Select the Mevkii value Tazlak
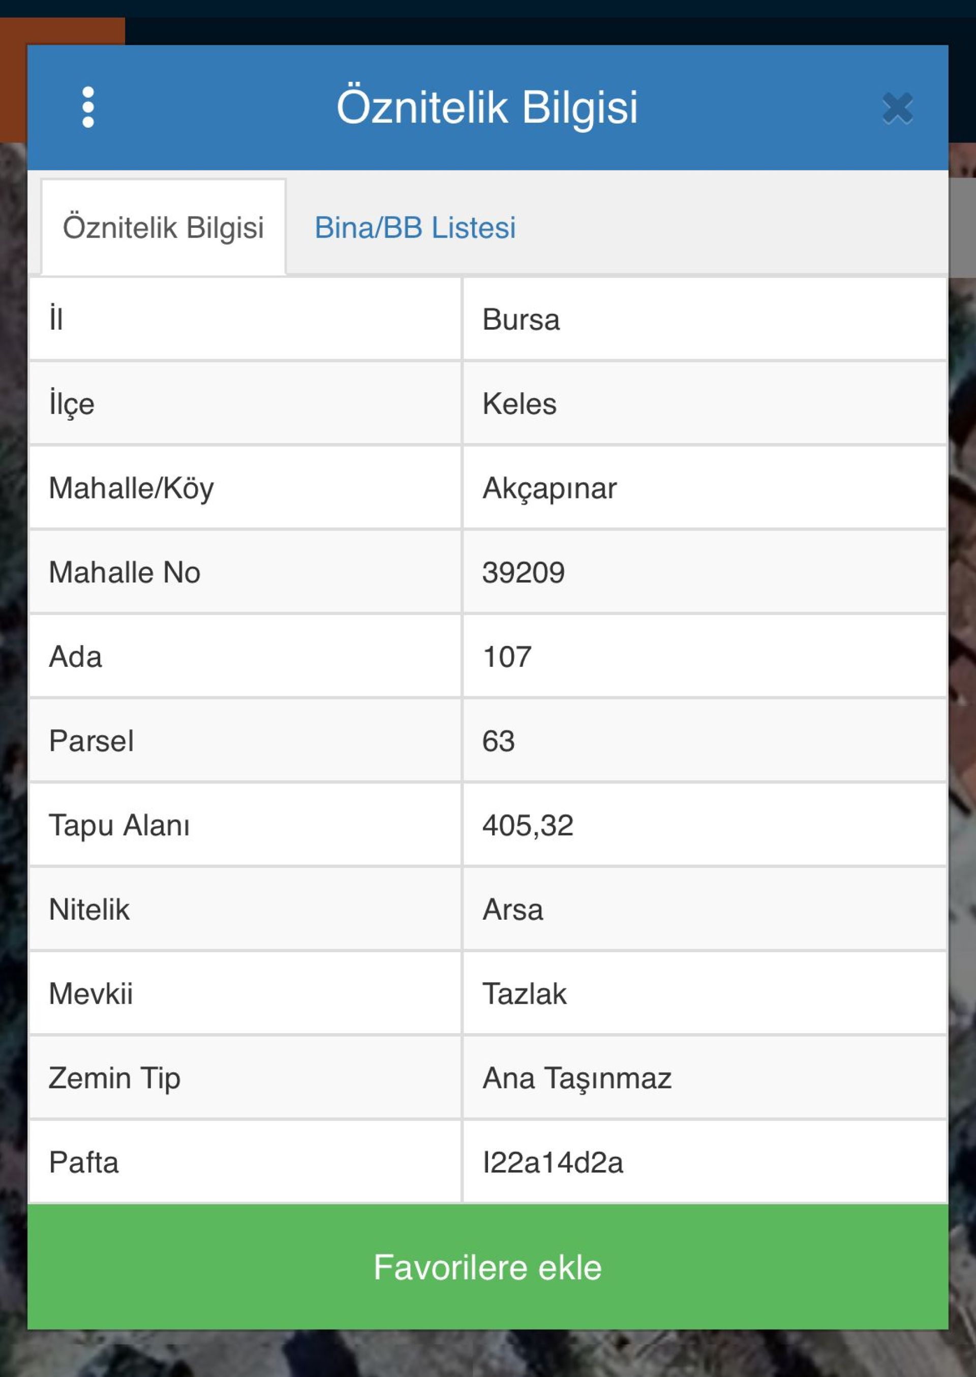 [524, 993]
